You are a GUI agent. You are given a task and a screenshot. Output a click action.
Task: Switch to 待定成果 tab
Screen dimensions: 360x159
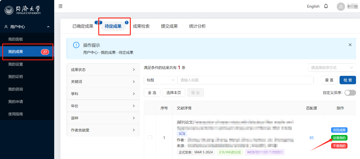(x=113, y=26)
